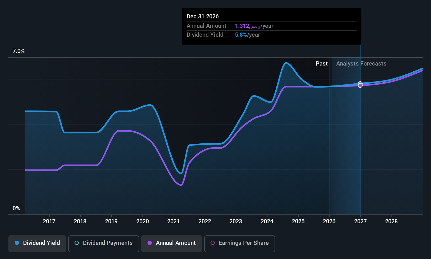Toggle the Annual Amount series

(x=172, y=244)
